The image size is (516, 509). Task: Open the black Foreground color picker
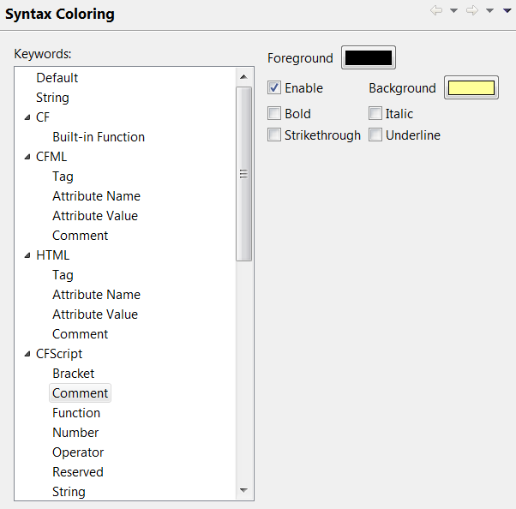369,58
